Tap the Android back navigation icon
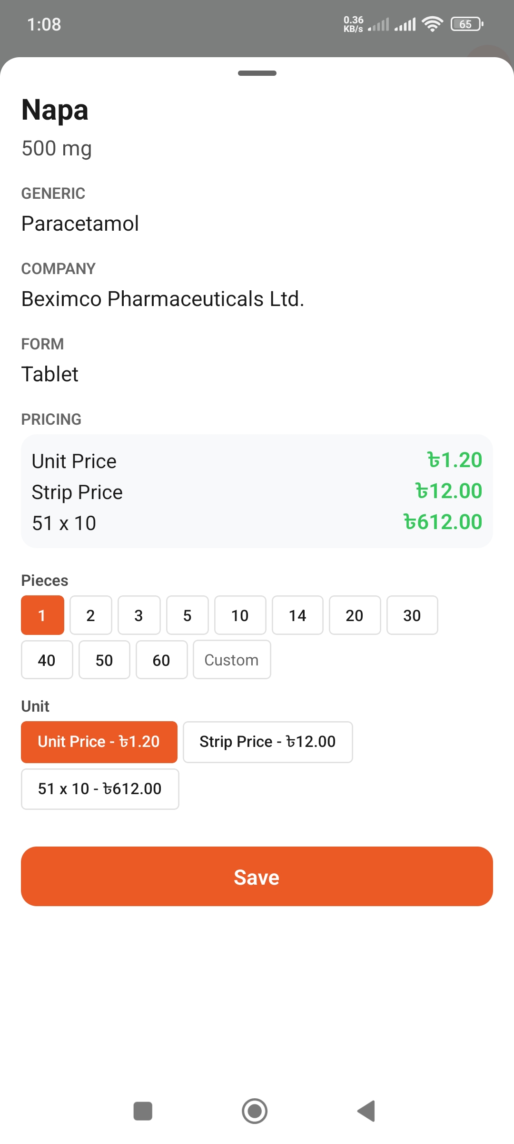The width and height of the screenshot is (514, 1144). (366, 1111)
